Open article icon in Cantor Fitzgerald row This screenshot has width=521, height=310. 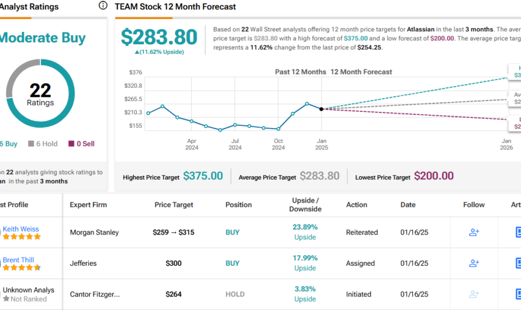[518, 294]
